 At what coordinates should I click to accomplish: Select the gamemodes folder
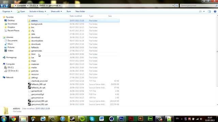coord(36,51)
